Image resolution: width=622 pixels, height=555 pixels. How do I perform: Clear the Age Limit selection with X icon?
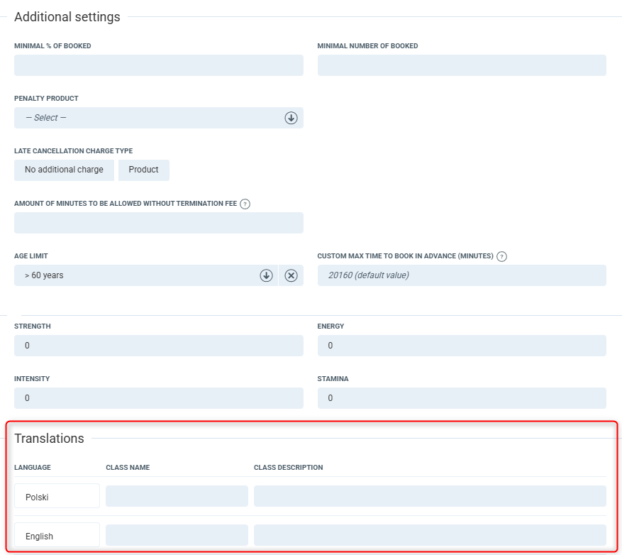(291, 275)
